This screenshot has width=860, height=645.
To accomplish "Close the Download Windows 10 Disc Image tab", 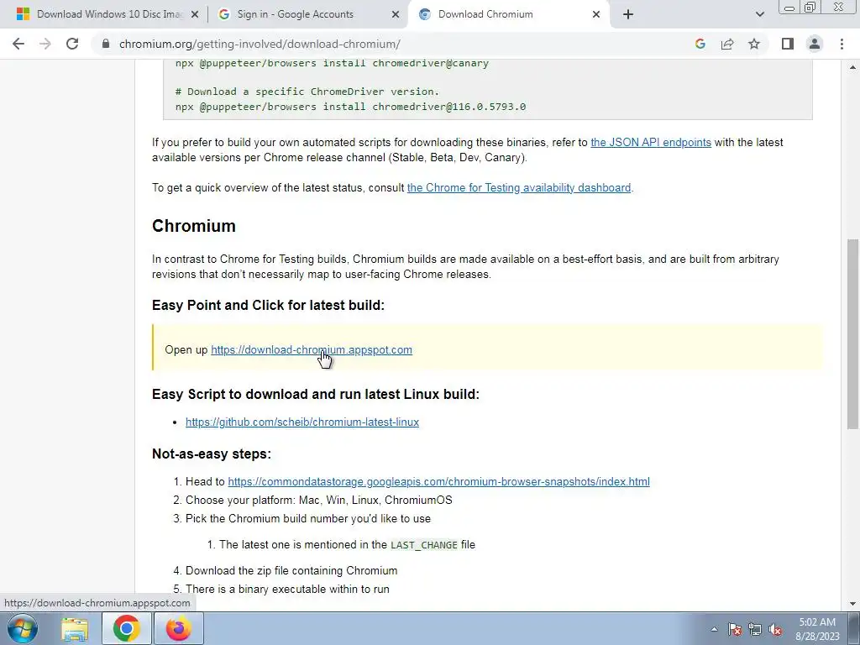I will [x=195, y=14].
